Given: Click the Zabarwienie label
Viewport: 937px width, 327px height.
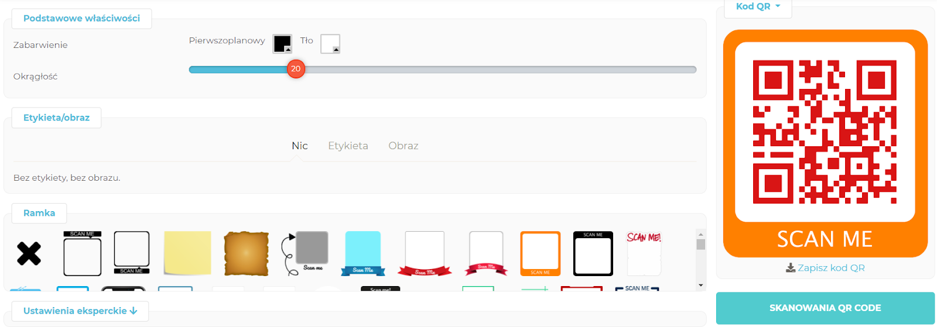Looking at the screenshot, I should [40, 45].
